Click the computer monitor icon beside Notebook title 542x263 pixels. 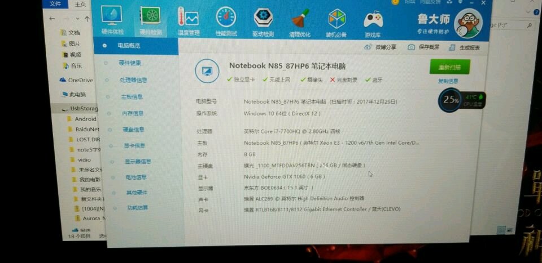click(x=207, y=71)
